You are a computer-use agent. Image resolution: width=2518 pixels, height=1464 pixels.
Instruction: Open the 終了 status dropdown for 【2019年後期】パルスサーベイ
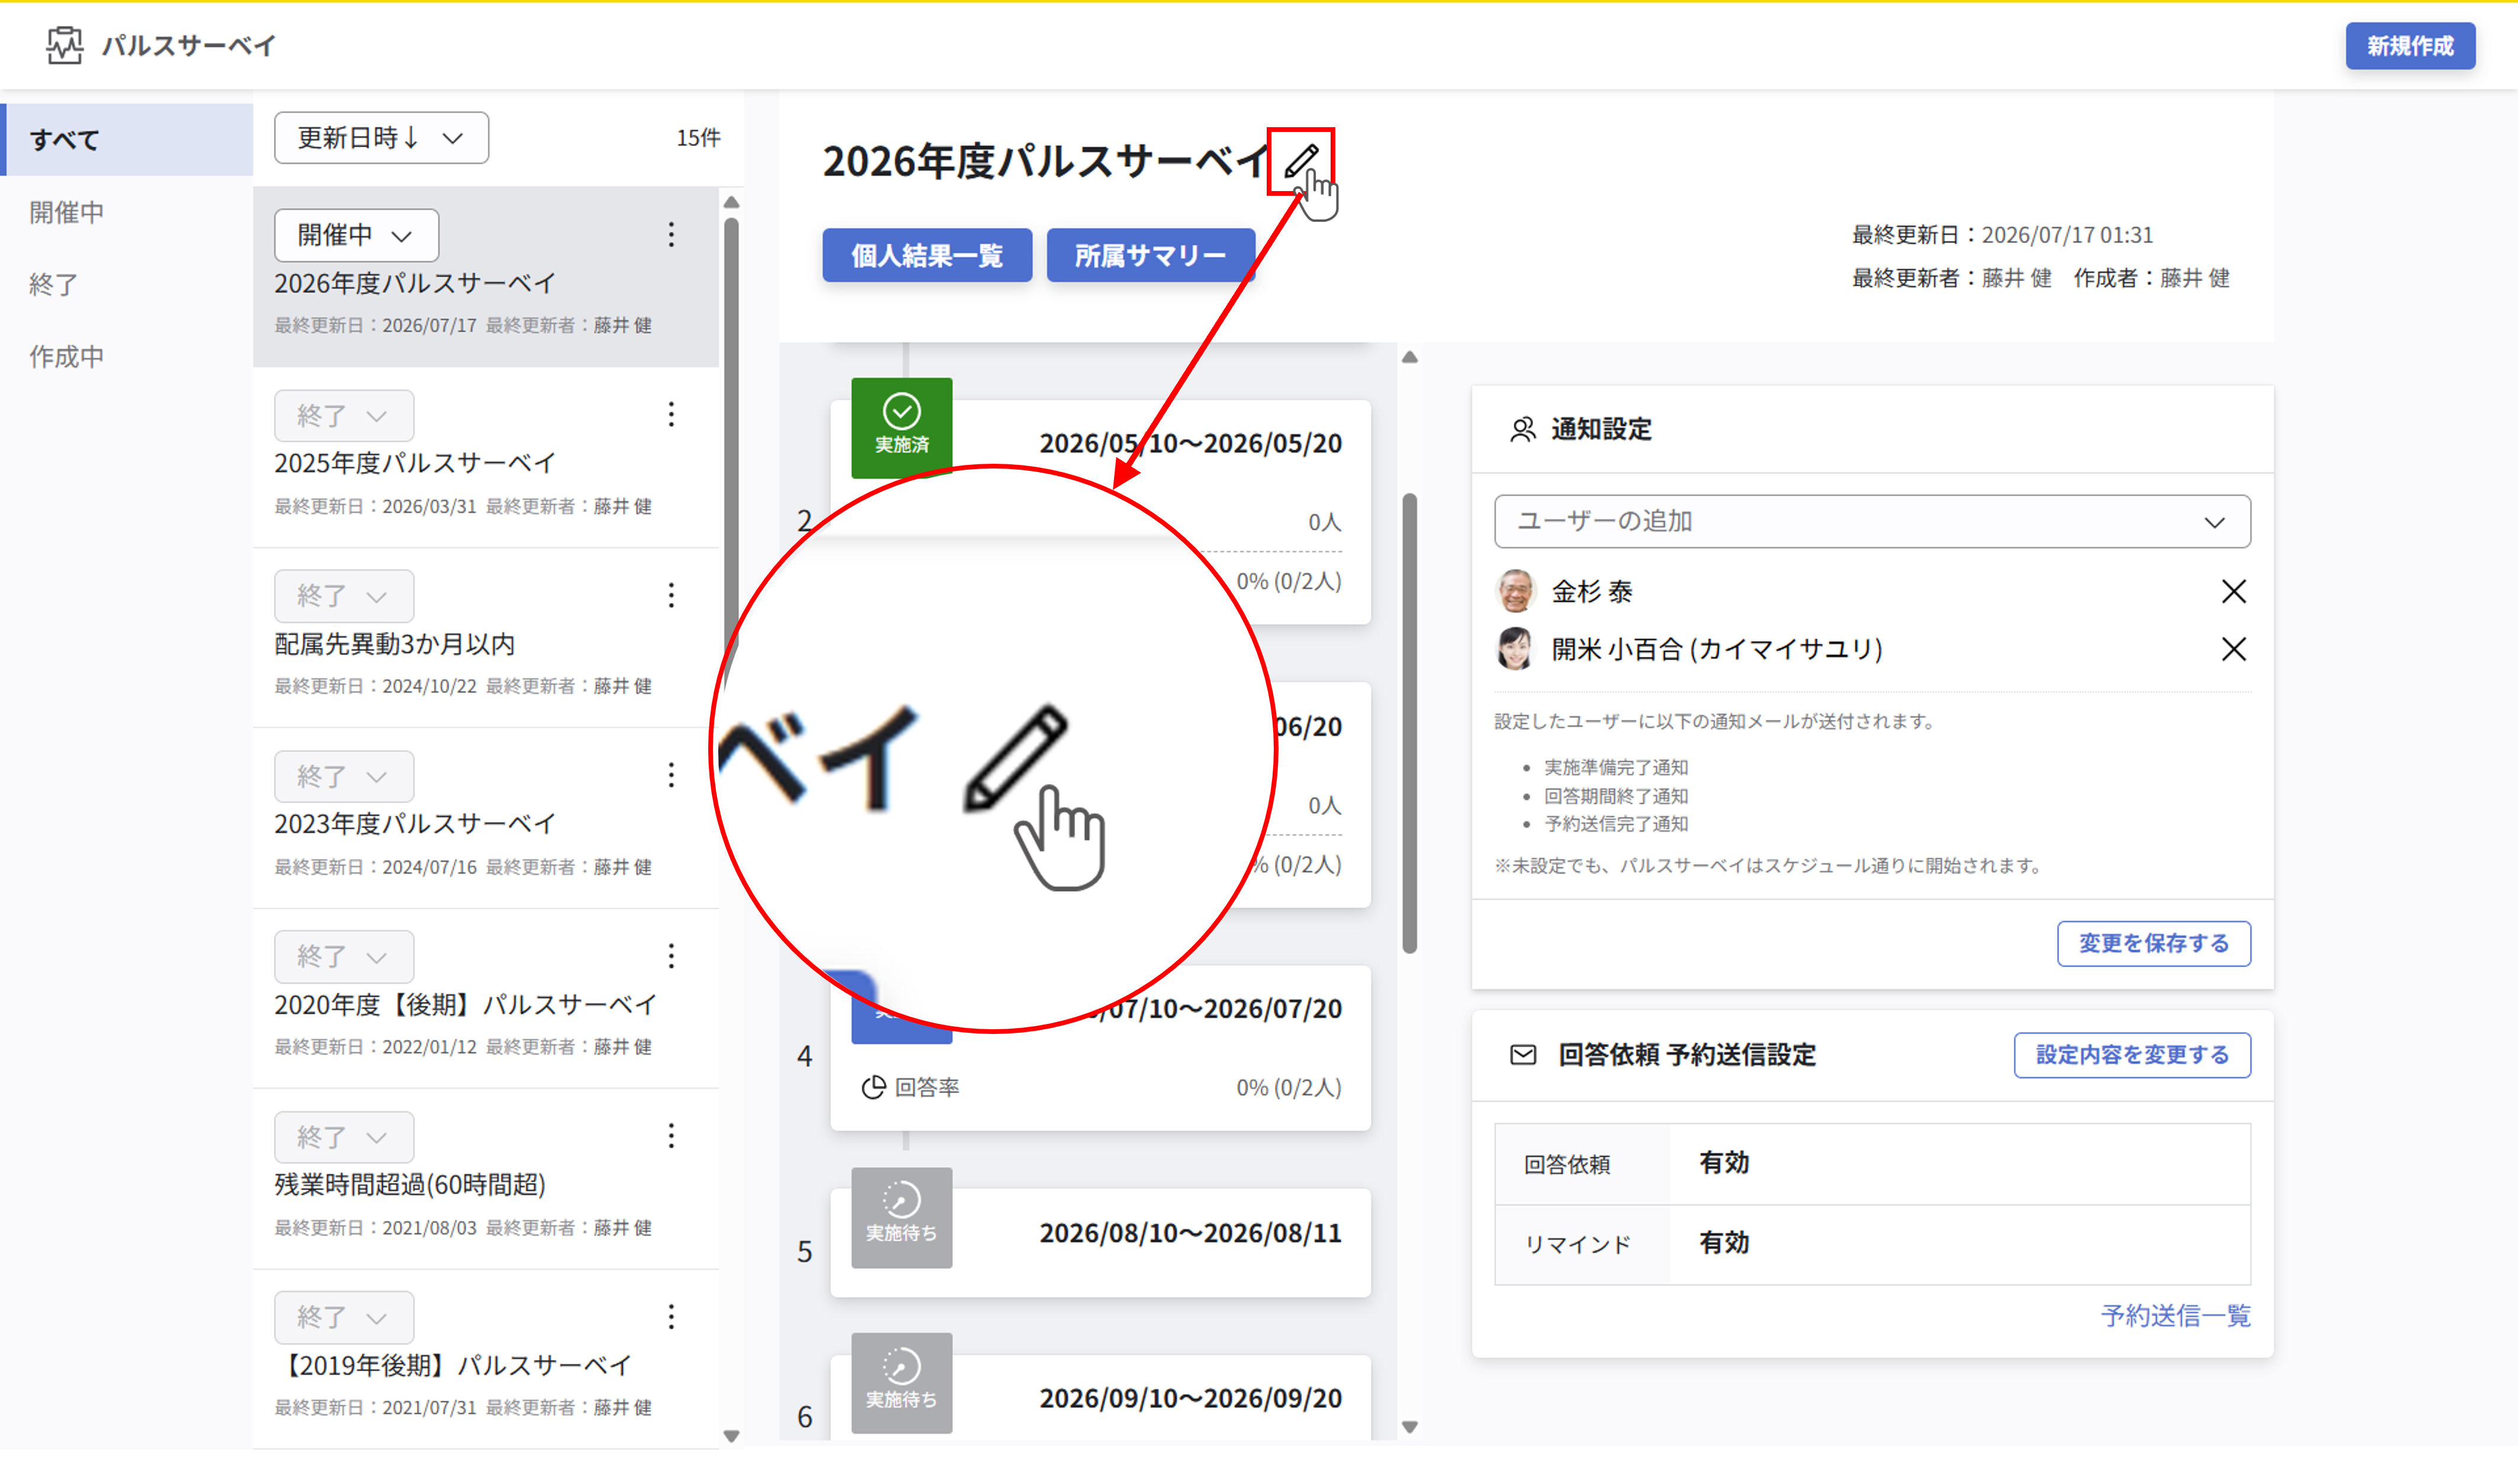344,1317
